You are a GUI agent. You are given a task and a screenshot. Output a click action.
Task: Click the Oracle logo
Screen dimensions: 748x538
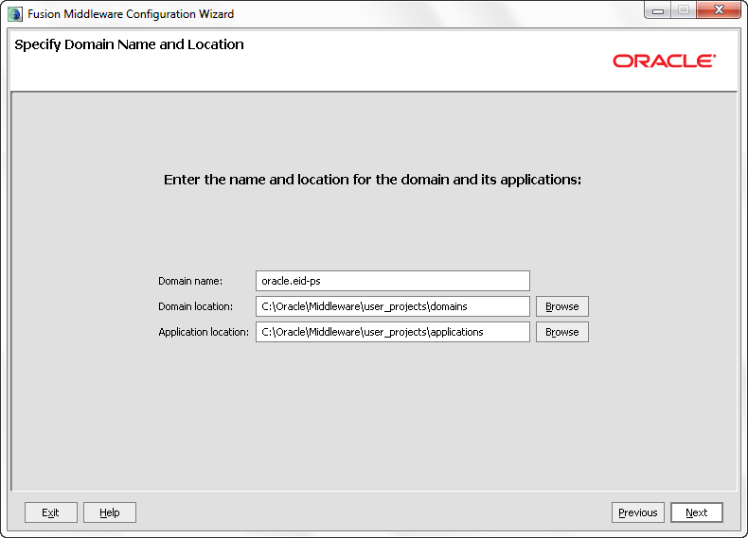tap(664, 61)
